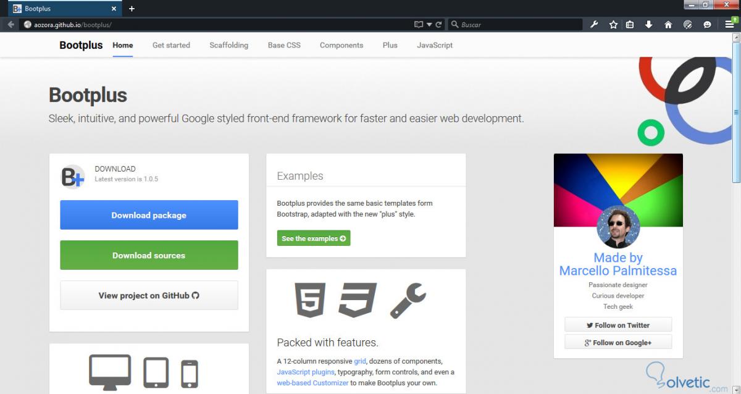The image size is (741, 394).
Task: Open the Base CSS nav item
Action: coord(284,45)
